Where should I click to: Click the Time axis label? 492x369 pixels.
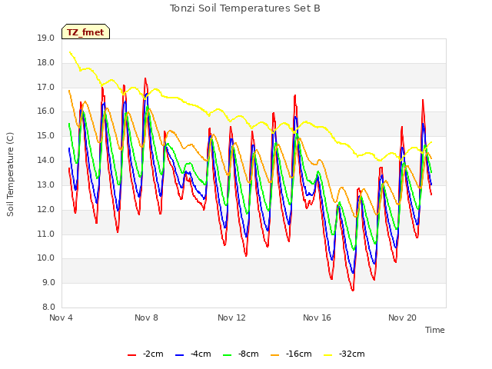pos(435,330)
